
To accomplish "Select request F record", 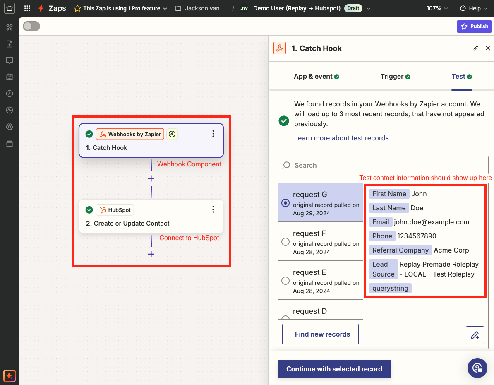I will 320,241.
